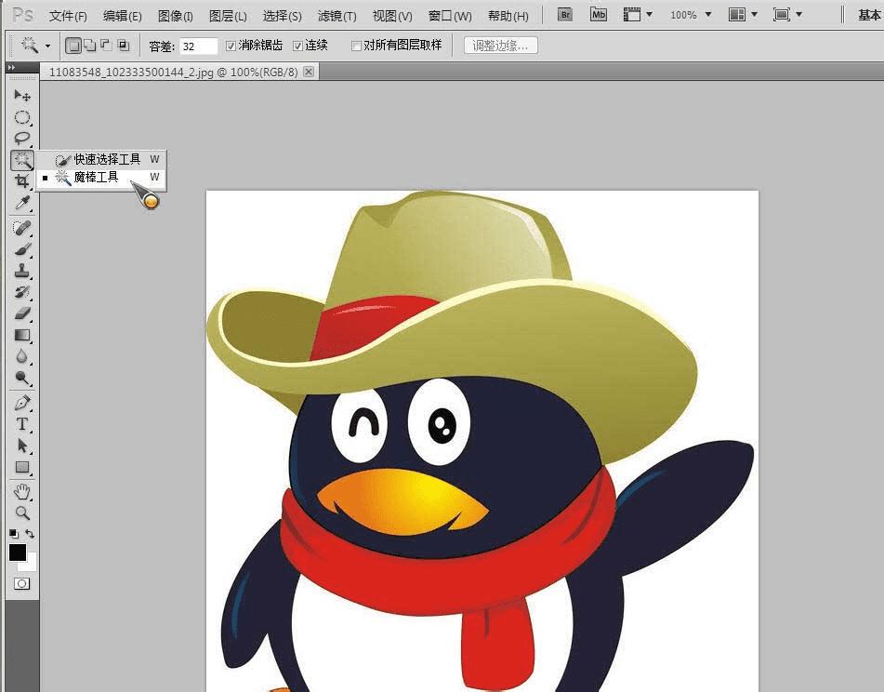Screen dimensions: 884x692
Task: Click the foreground color swatch
Action: tap(18, 552)
